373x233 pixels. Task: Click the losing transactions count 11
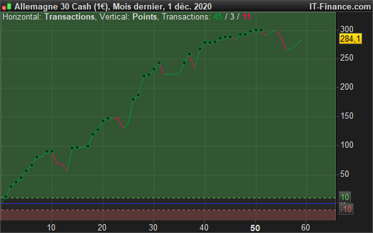click(x=246, y=17)
